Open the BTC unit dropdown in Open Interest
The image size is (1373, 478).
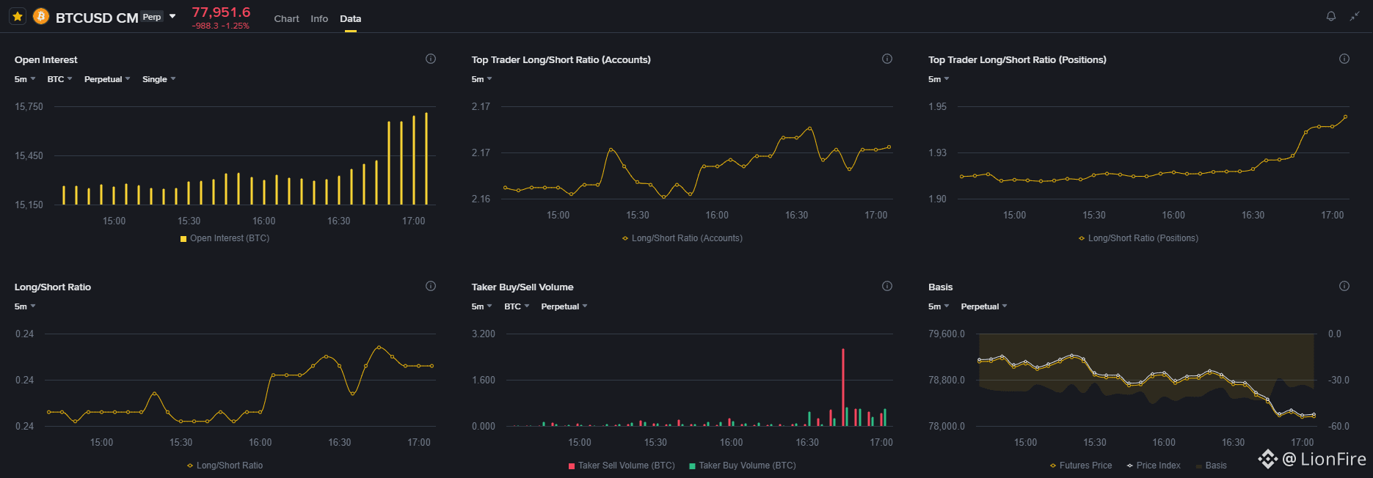[59, 79]
